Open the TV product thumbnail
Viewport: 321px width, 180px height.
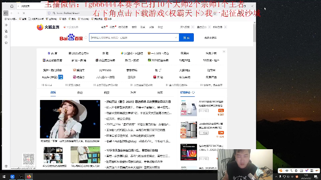coord(189,152)
